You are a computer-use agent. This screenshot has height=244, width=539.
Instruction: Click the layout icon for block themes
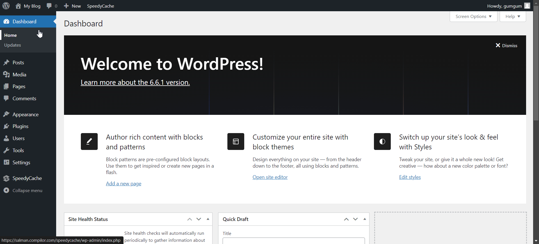[236, 142]
